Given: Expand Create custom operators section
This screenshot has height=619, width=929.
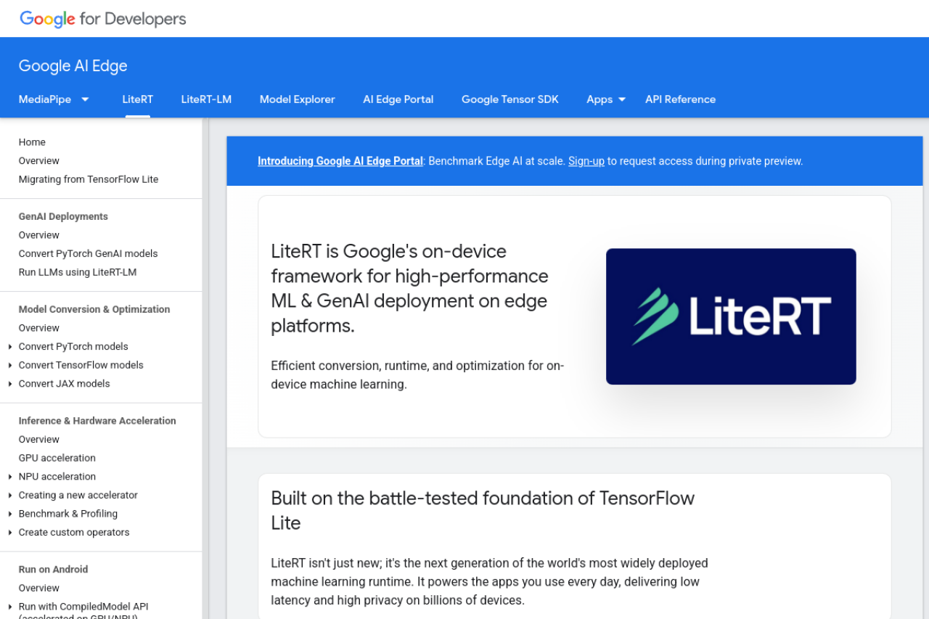Looking at the screenshot, I should (10, 533).
